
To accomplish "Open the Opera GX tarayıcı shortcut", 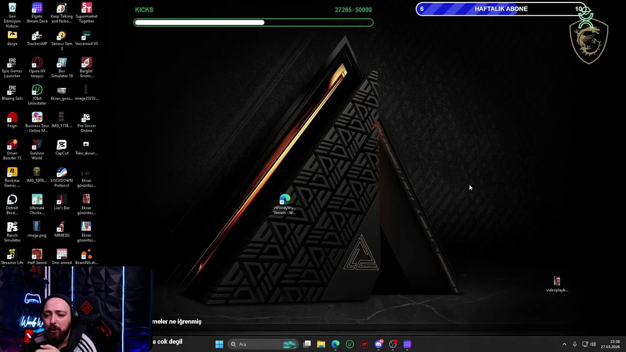I will pos(37,68).
